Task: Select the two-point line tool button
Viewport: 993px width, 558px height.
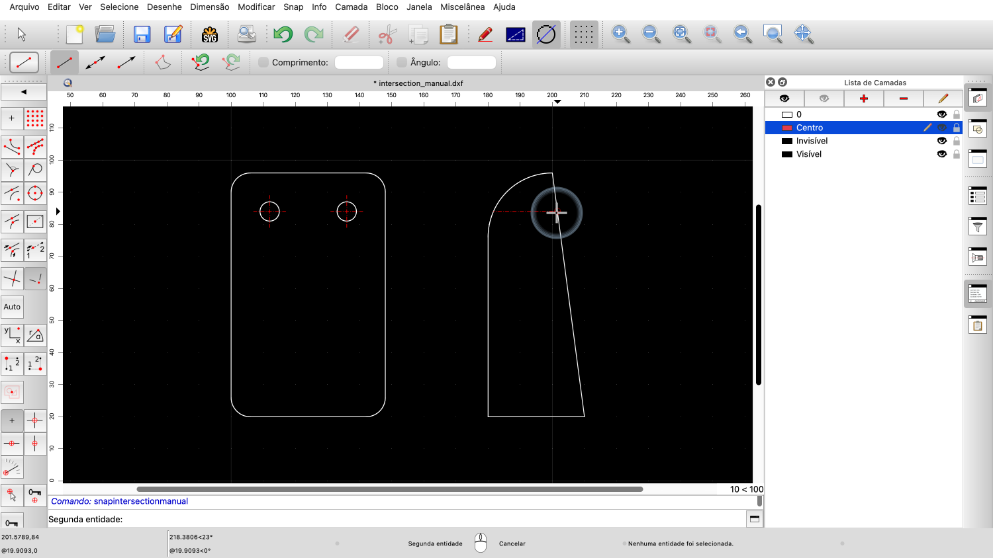Action: tap(64, 62)
